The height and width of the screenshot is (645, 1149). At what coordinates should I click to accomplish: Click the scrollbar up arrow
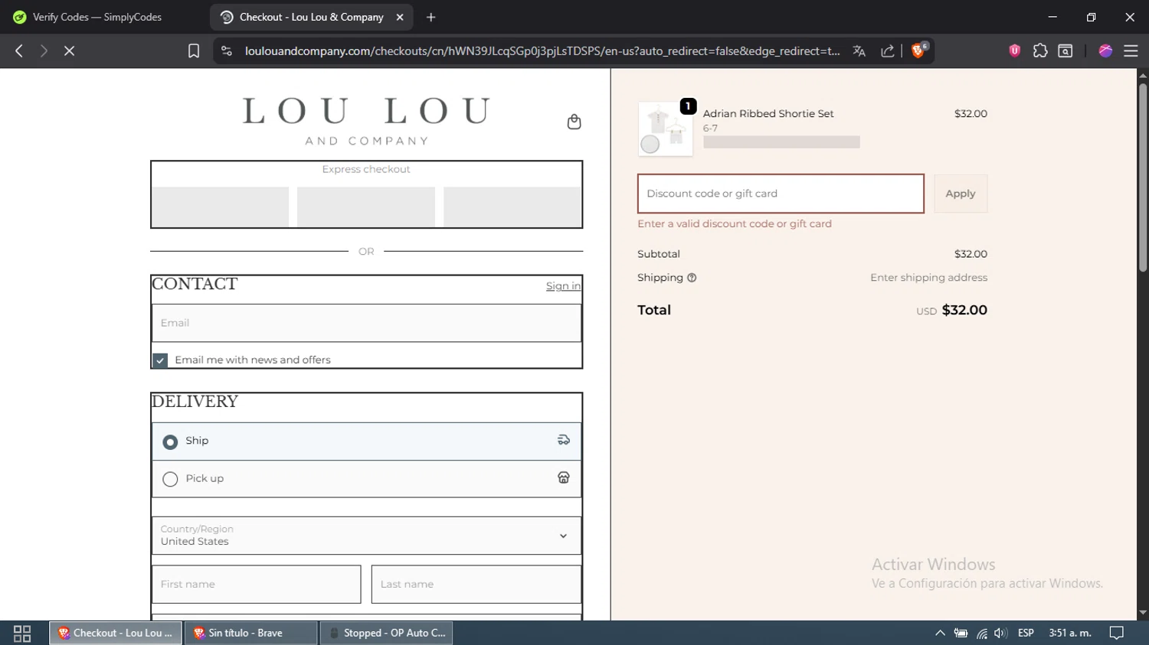pos(1143,75)
